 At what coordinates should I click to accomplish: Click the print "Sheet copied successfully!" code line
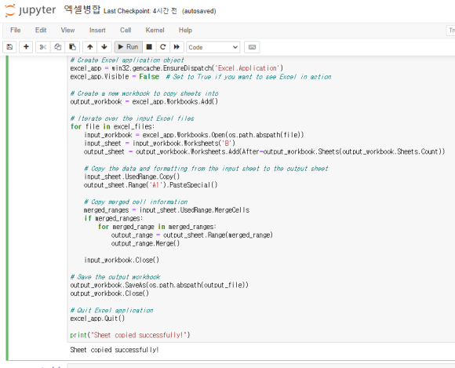[130, 335]
